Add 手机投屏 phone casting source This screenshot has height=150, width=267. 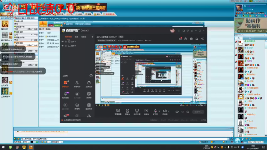(137, 112)
